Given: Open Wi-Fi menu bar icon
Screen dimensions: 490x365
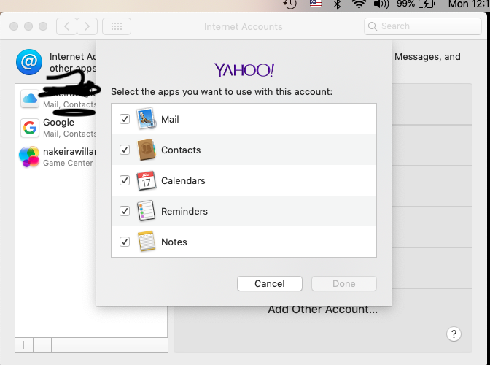Looking at the screenshot, I should coord(359,4).
